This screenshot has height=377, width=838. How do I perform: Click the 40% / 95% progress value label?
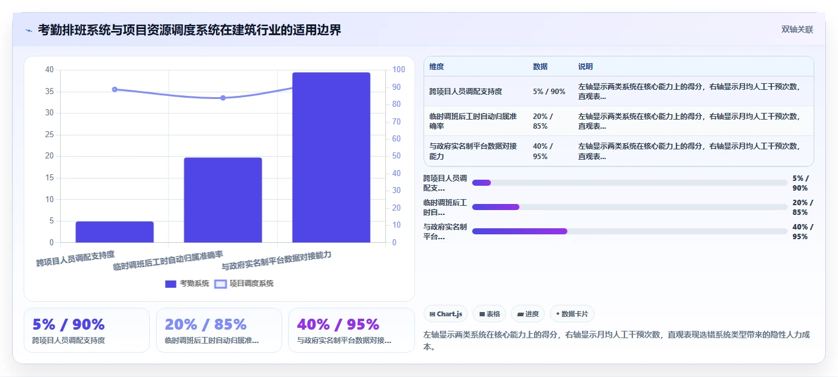tap(803, 231)
